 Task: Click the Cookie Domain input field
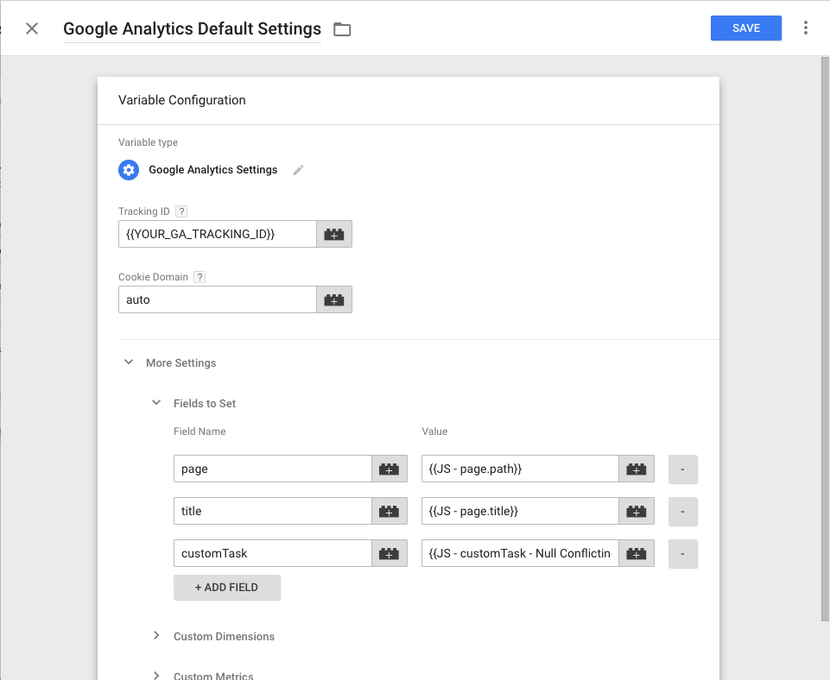coord(217,299)
